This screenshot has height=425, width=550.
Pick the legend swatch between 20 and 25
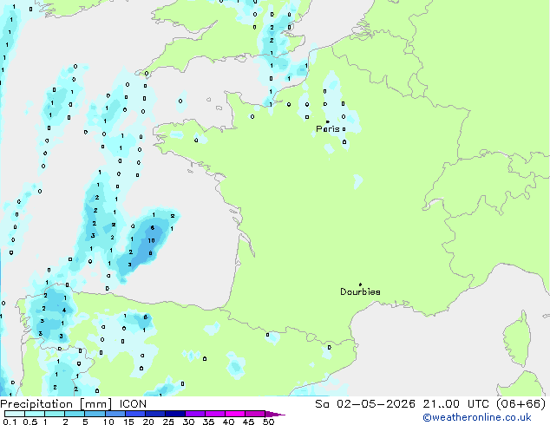pyautogui.click(x=155, y=414)
